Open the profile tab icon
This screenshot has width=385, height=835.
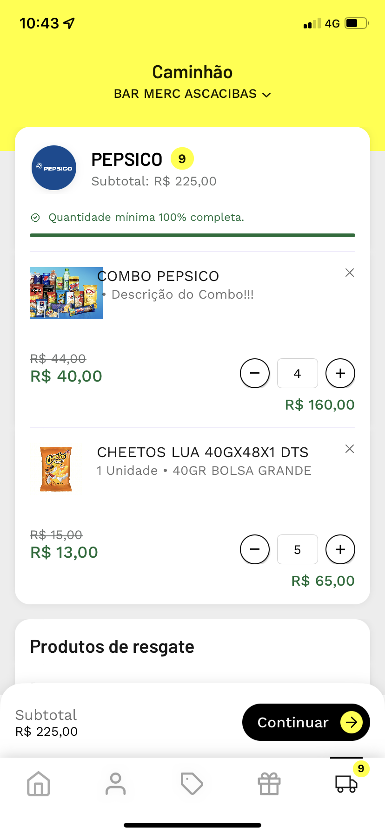click(115, 783)
